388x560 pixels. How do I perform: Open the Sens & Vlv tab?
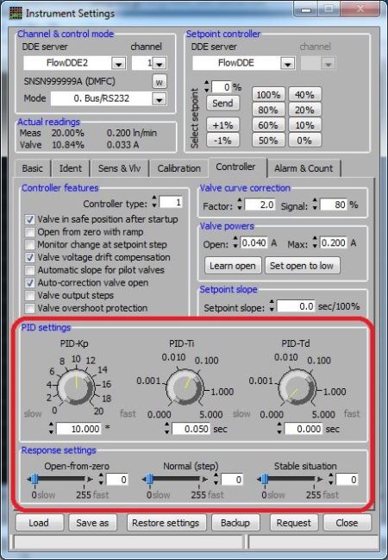[x=119, y=168]
